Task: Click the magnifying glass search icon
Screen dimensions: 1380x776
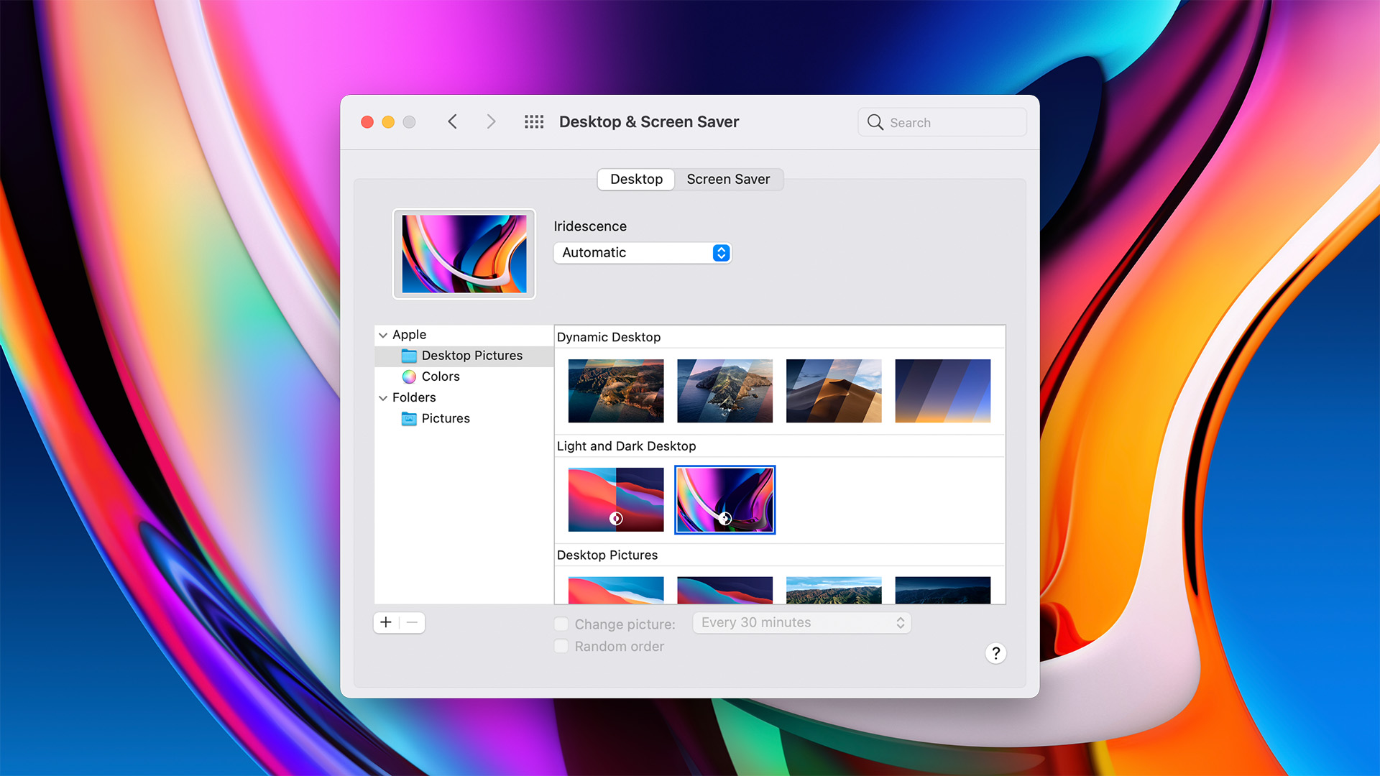Action: [x=875, y=122]
